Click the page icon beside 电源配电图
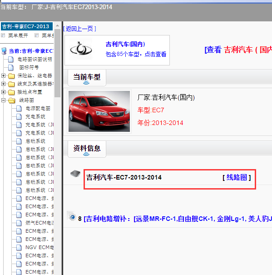Screen dimensions: 272x275 (x=19, y=109)
